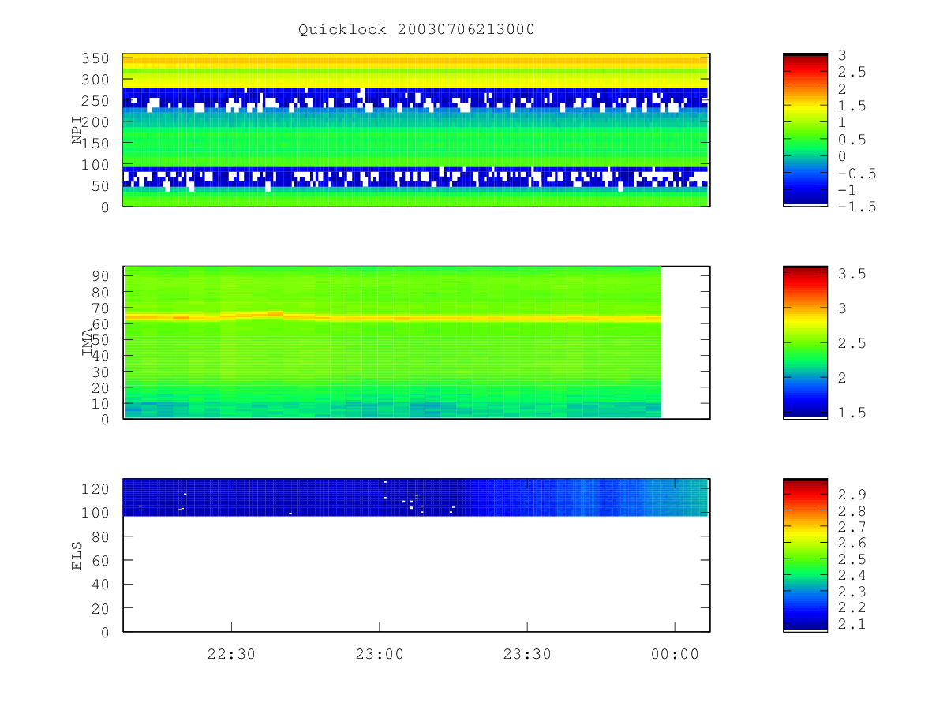Click "-1" on the NPI color scale

846,191
